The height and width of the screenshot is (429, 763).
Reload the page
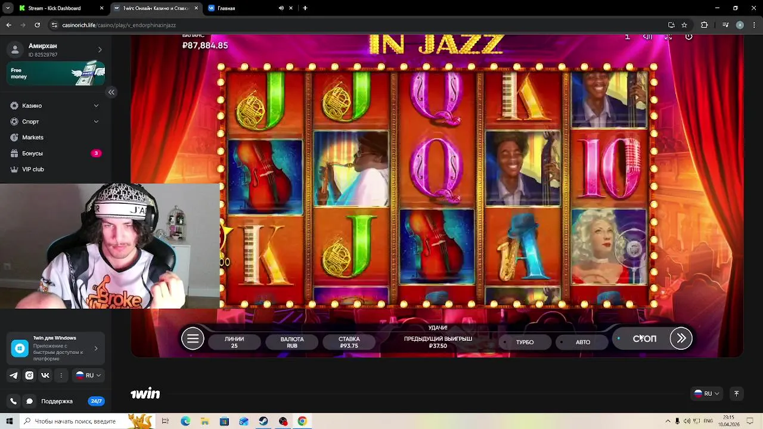point(37,25)
